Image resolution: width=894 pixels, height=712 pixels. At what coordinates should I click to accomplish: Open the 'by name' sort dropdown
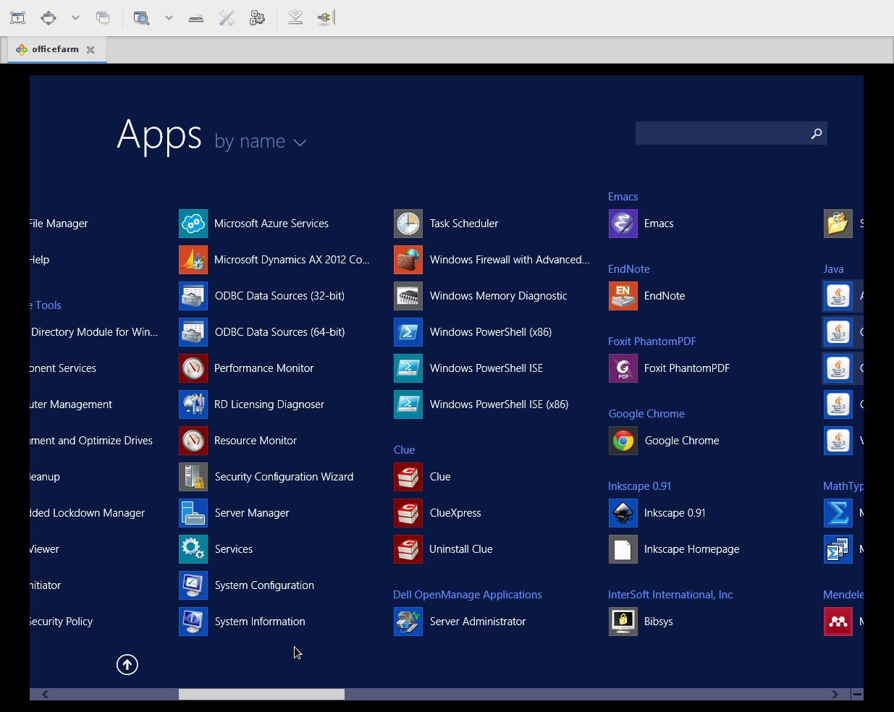(261, 141)
